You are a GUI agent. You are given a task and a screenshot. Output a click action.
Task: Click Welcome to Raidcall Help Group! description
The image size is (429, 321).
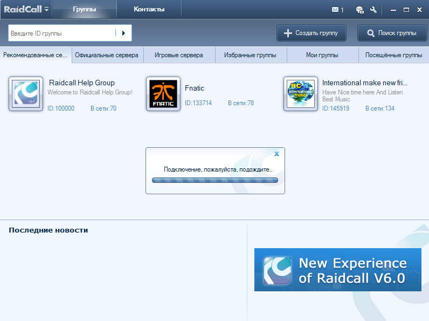coord(90,92)
